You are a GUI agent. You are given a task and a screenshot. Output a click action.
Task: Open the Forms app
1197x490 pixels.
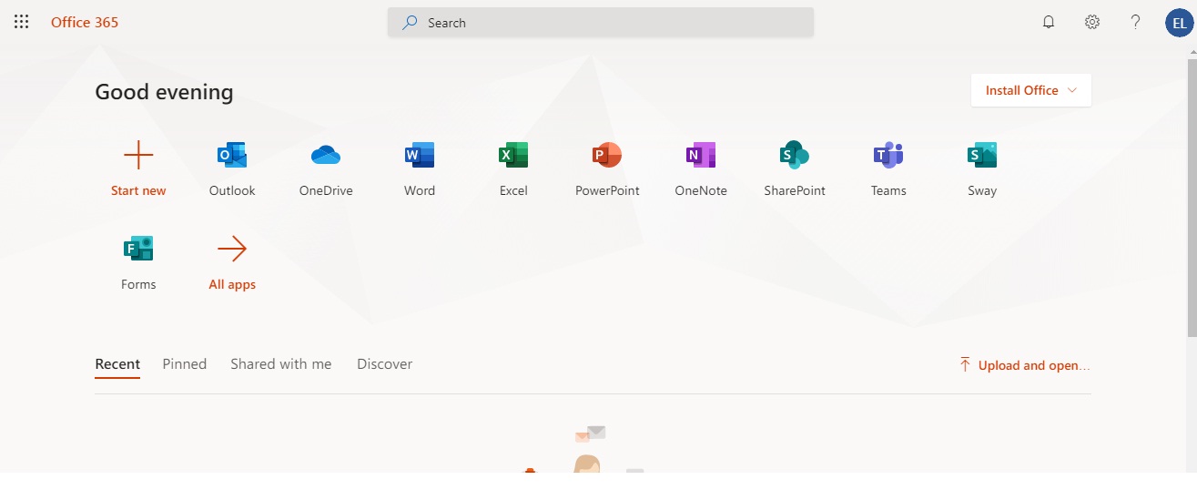tap(138, 262)
